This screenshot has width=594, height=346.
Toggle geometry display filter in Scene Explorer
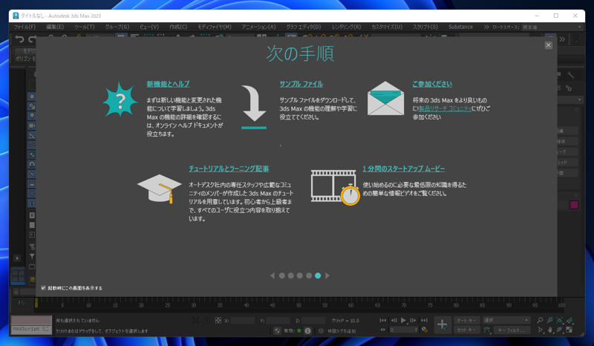pyautogui.click(x=32, y=97)
